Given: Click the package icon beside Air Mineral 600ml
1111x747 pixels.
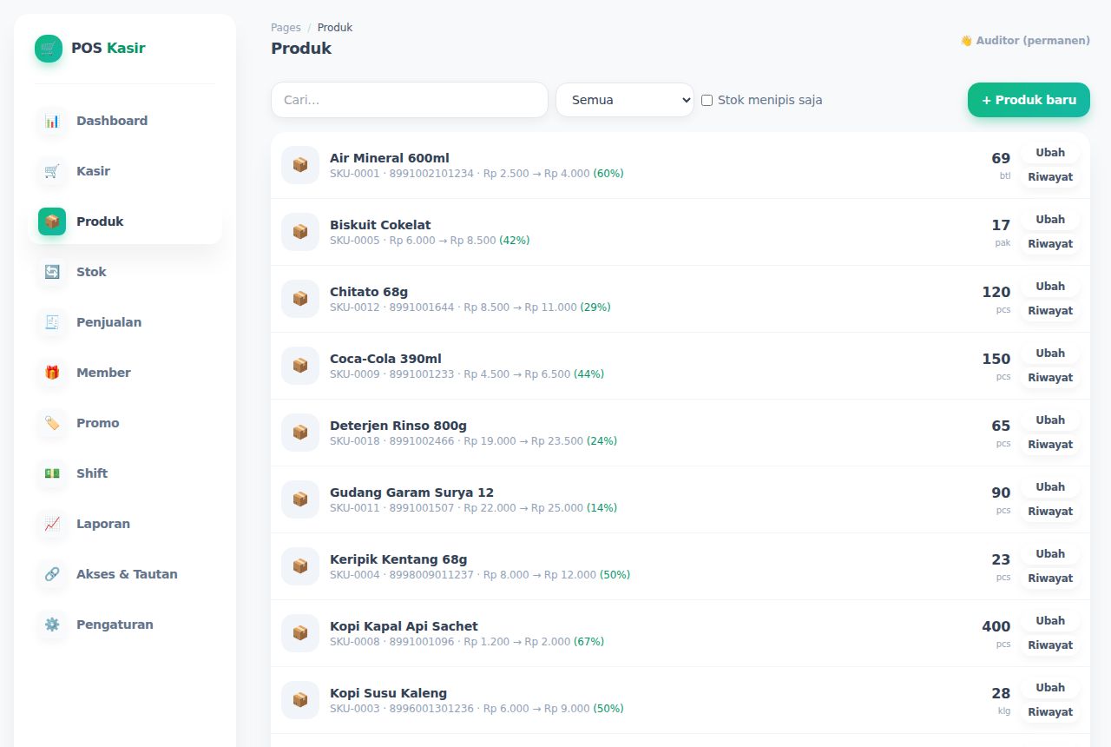Looking at the screenshot, I should (300, 165).
